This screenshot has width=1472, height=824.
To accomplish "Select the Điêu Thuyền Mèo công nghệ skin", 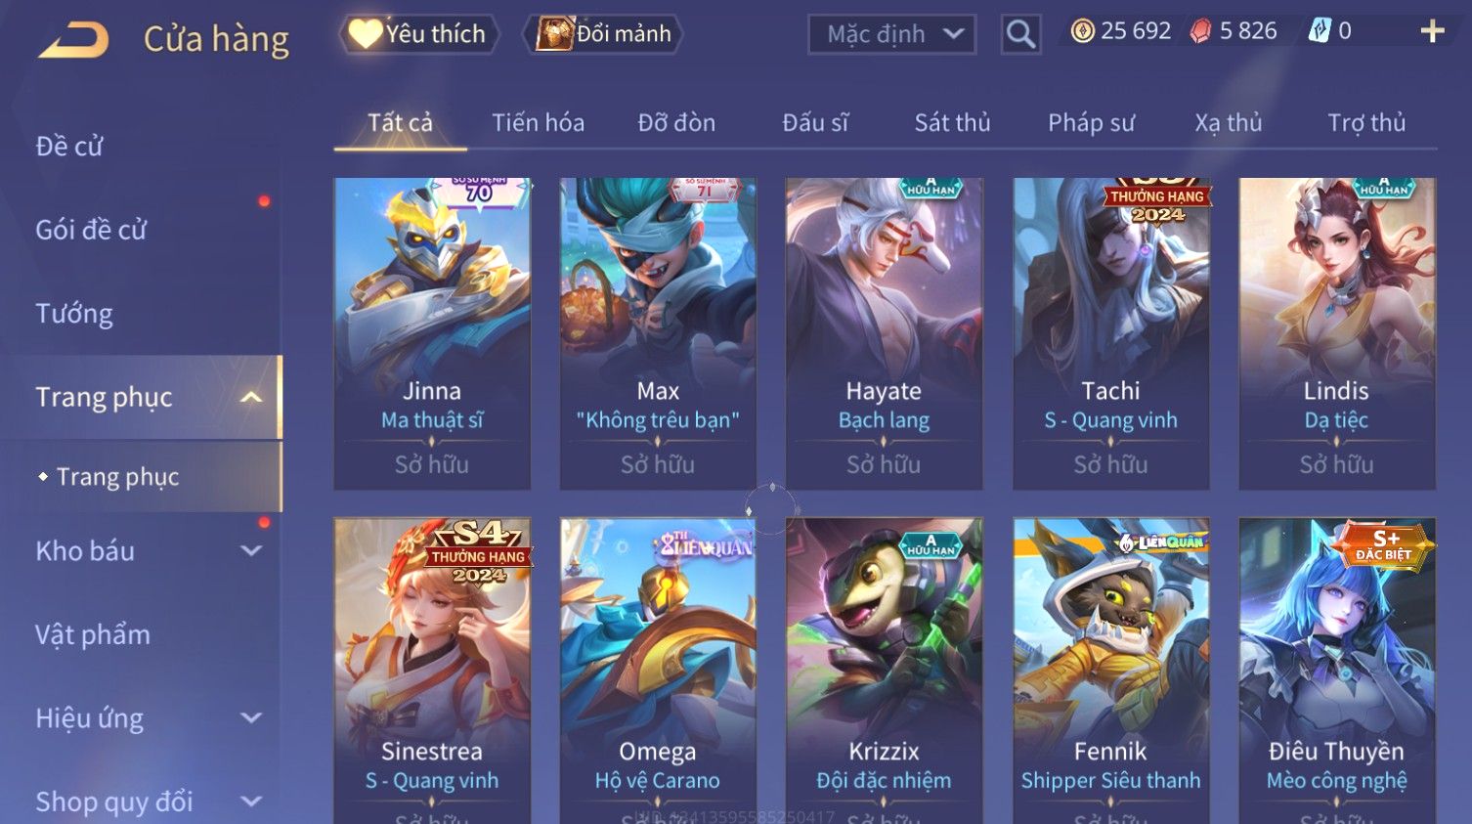I will coord(1336,671).
